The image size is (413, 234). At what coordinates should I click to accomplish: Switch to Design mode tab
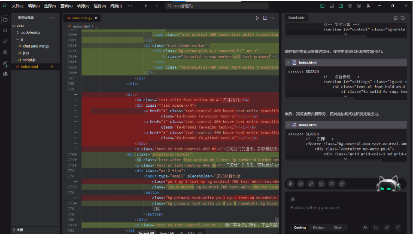pyautogui.click(x=319, y=228)
